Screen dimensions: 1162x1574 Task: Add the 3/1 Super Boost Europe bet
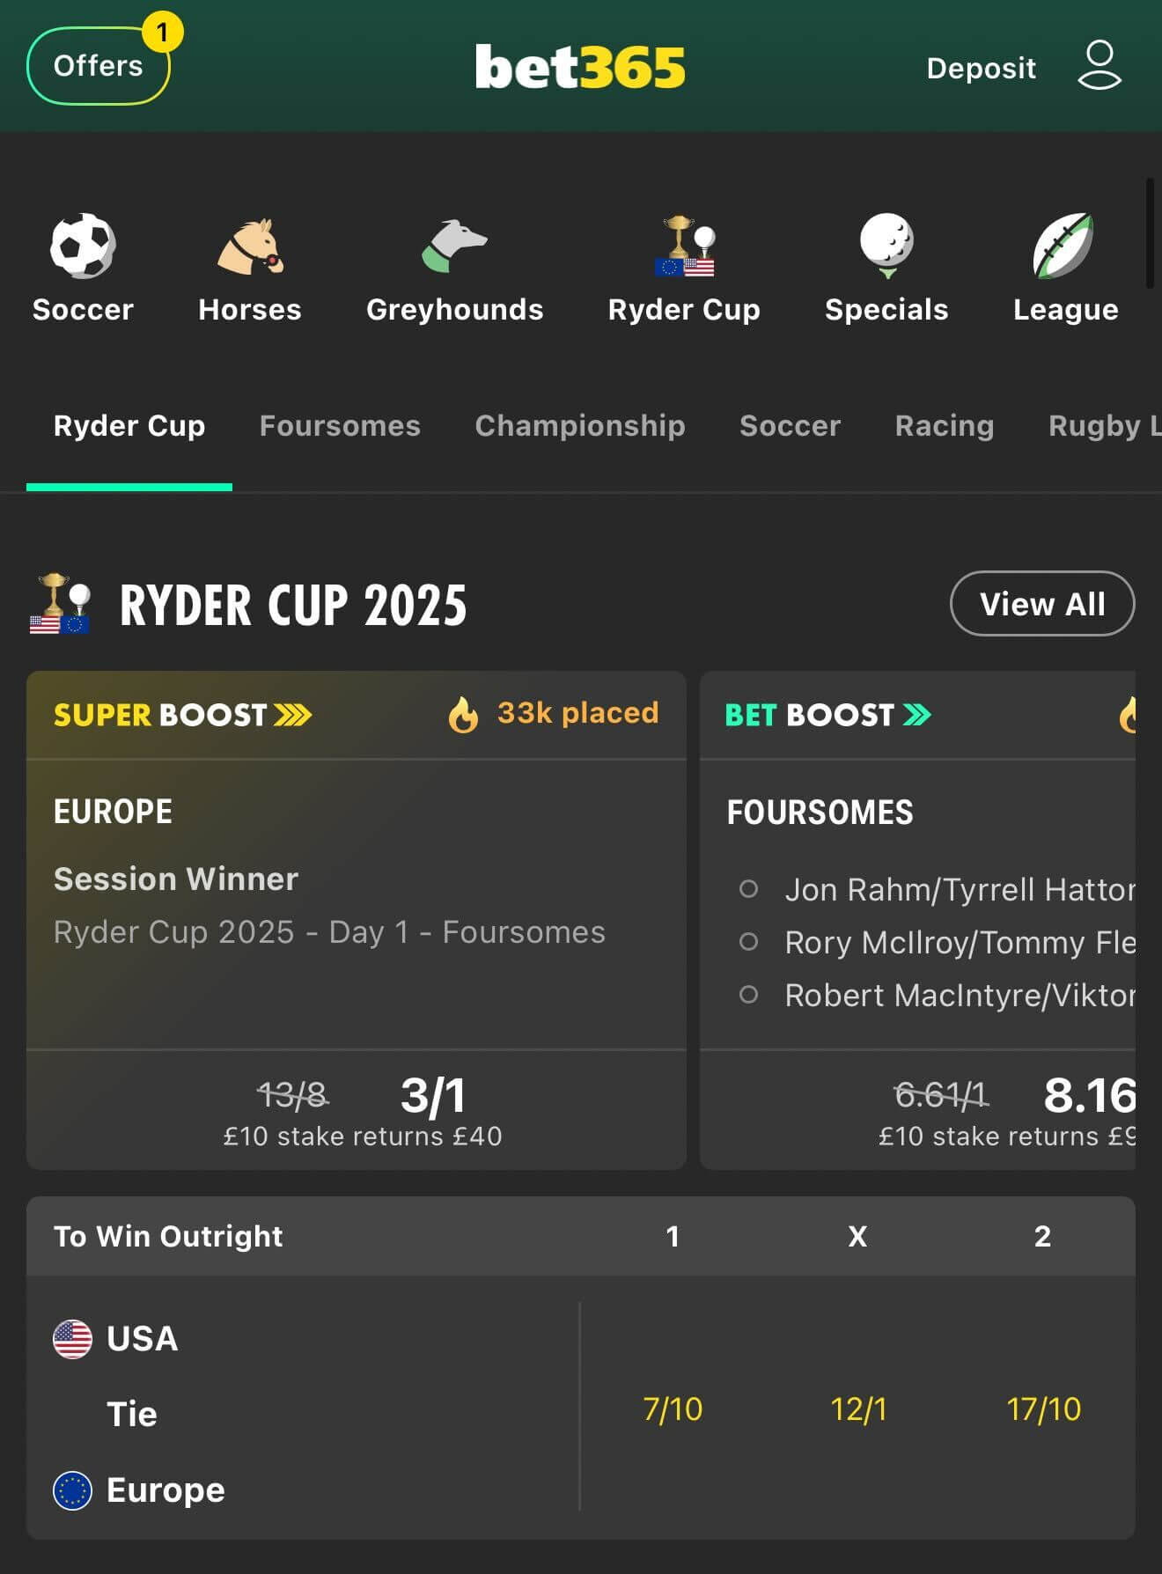pyautogui.click(x=432, y=1097)
